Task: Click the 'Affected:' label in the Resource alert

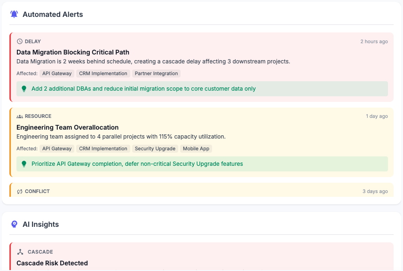Action: click(x=27, y=148)
